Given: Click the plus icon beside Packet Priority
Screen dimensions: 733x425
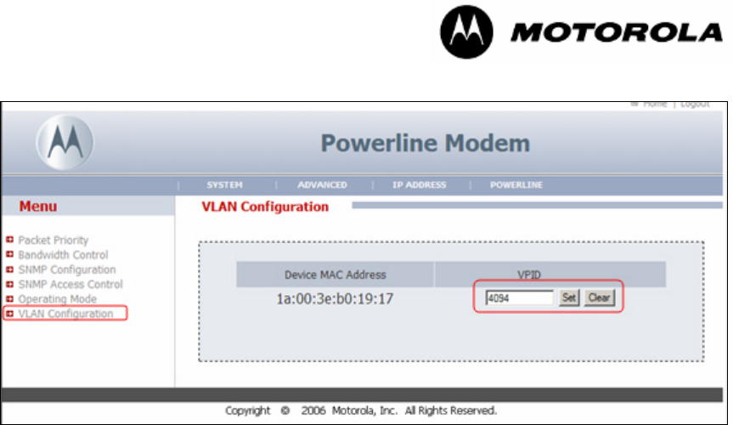Looking at the screenshot, I should click(x=10, y=240).
